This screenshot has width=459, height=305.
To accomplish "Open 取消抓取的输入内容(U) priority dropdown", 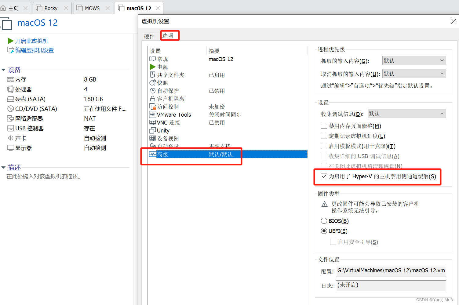I will click(414, 74).
